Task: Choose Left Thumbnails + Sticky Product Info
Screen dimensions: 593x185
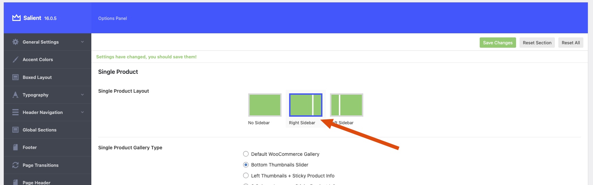Action: click(x=246, y=176)
